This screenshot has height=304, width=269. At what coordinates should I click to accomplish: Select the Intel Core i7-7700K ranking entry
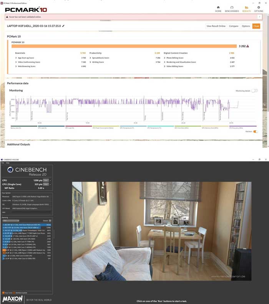27,242
